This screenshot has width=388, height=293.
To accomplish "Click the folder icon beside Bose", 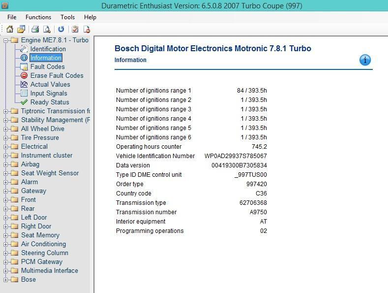I will point(15,280).
